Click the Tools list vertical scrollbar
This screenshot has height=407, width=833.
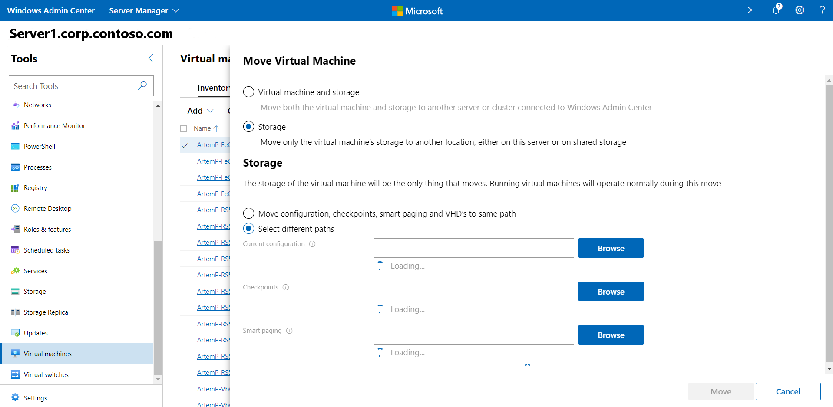pos(158,307)
